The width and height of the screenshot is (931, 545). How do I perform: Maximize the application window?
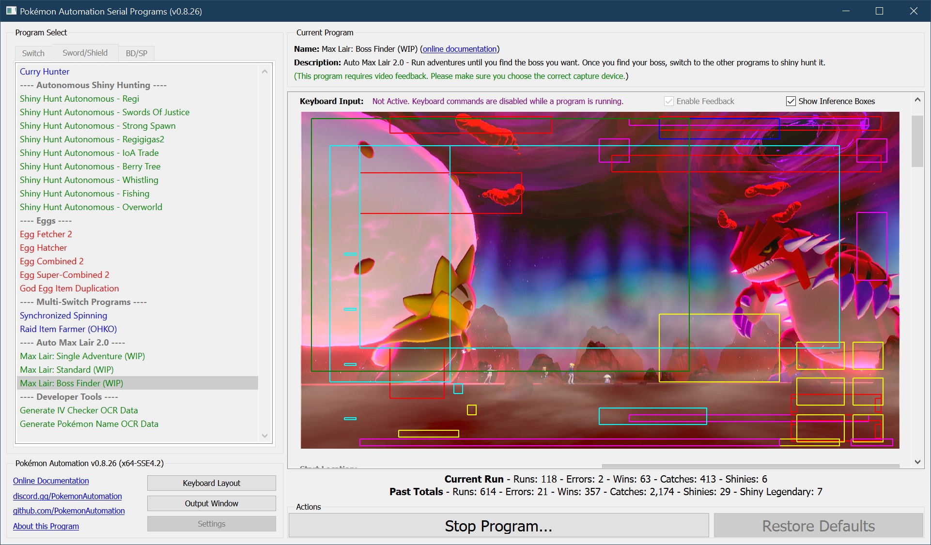pyautogui.click(x=879, y=11)
